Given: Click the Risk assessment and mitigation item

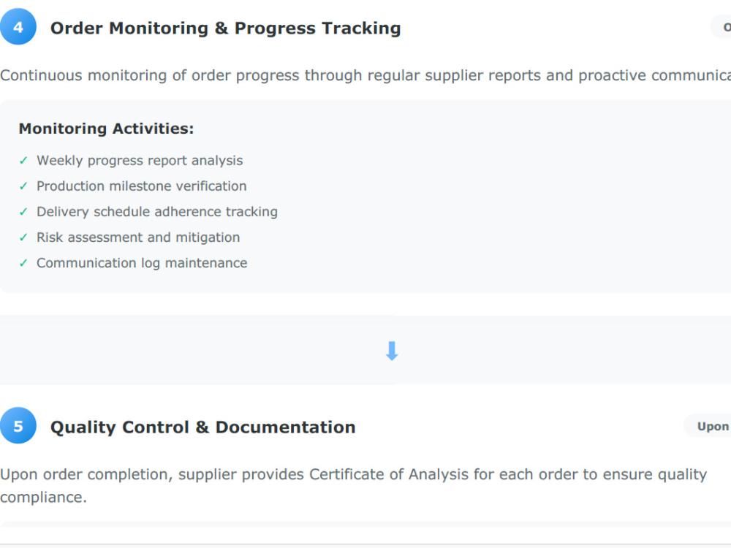Looking at the screenshot, I should tap(138, 237).
